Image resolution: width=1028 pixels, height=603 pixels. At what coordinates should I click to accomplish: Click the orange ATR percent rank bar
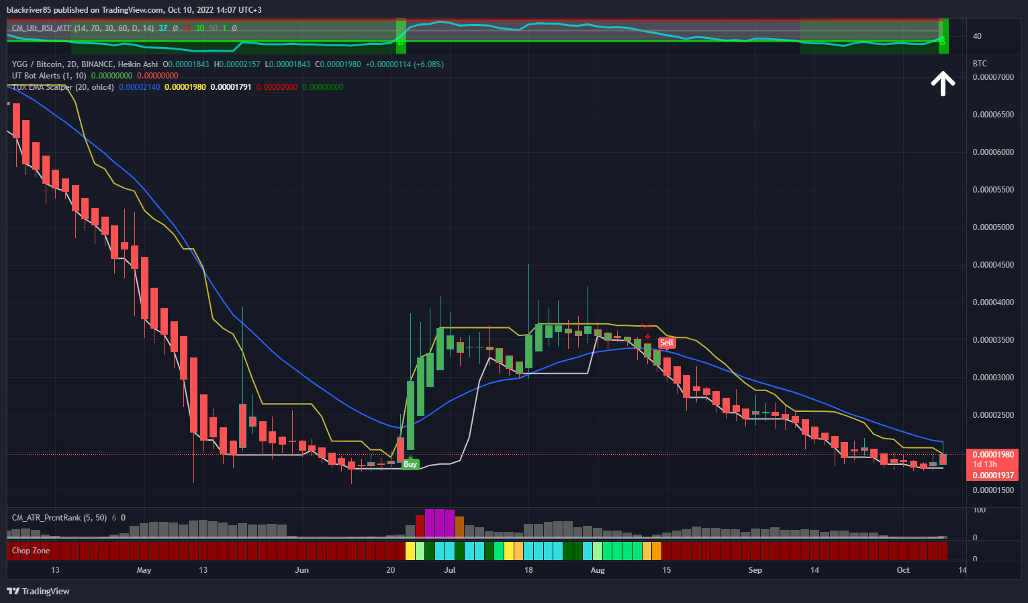459,527
